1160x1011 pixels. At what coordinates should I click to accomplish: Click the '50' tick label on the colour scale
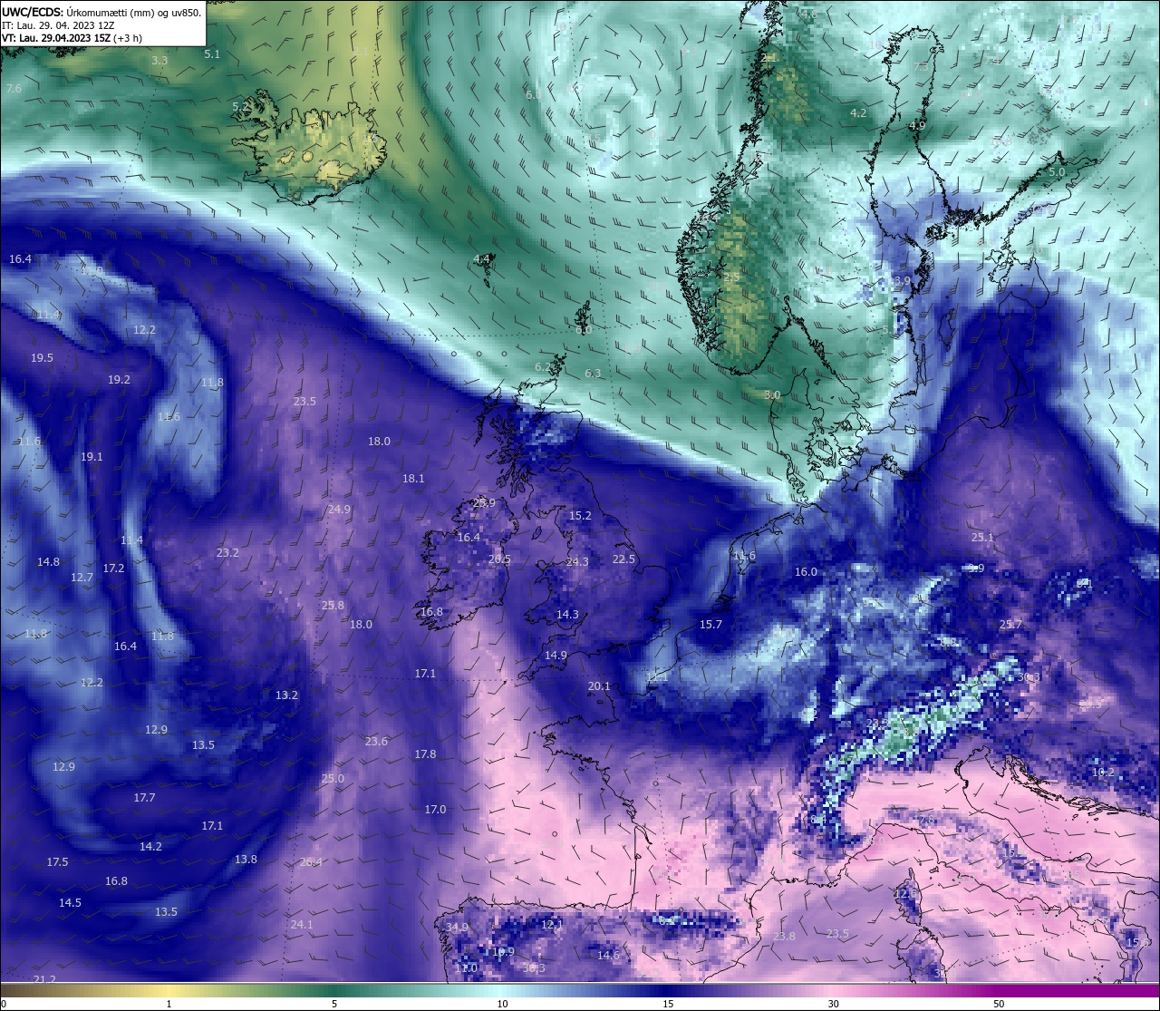point(999,1004)
